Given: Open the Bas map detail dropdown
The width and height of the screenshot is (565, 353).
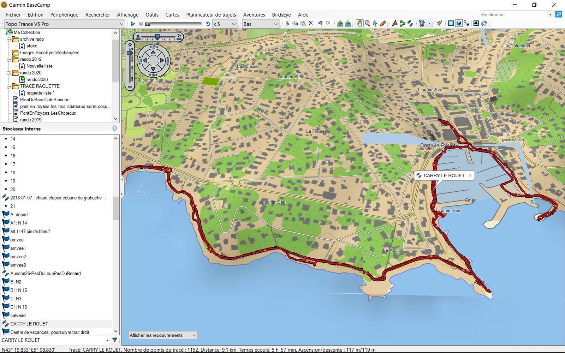Looking at the screenshot, I should point(261,24).
